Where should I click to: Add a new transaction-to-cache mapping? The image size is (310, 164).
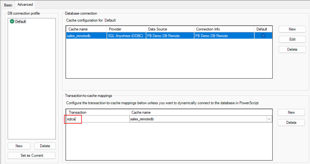pos(291,112)
